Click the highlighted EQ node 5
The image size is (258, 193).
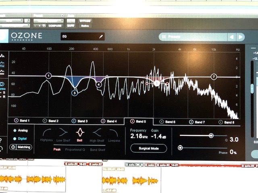click(x=157, y=83)
